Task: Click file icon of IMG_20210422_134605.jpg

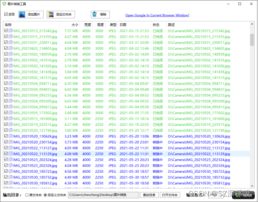Action: click(x=11, y=48)
